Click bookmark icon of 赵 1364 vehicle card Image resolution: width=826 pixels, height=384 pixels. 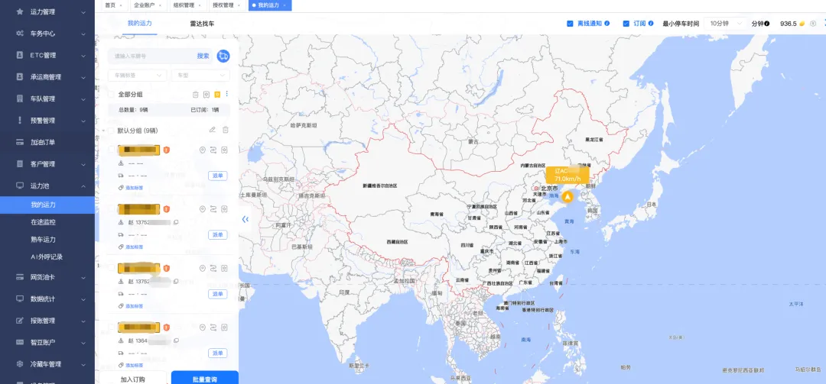coord(224,328)
